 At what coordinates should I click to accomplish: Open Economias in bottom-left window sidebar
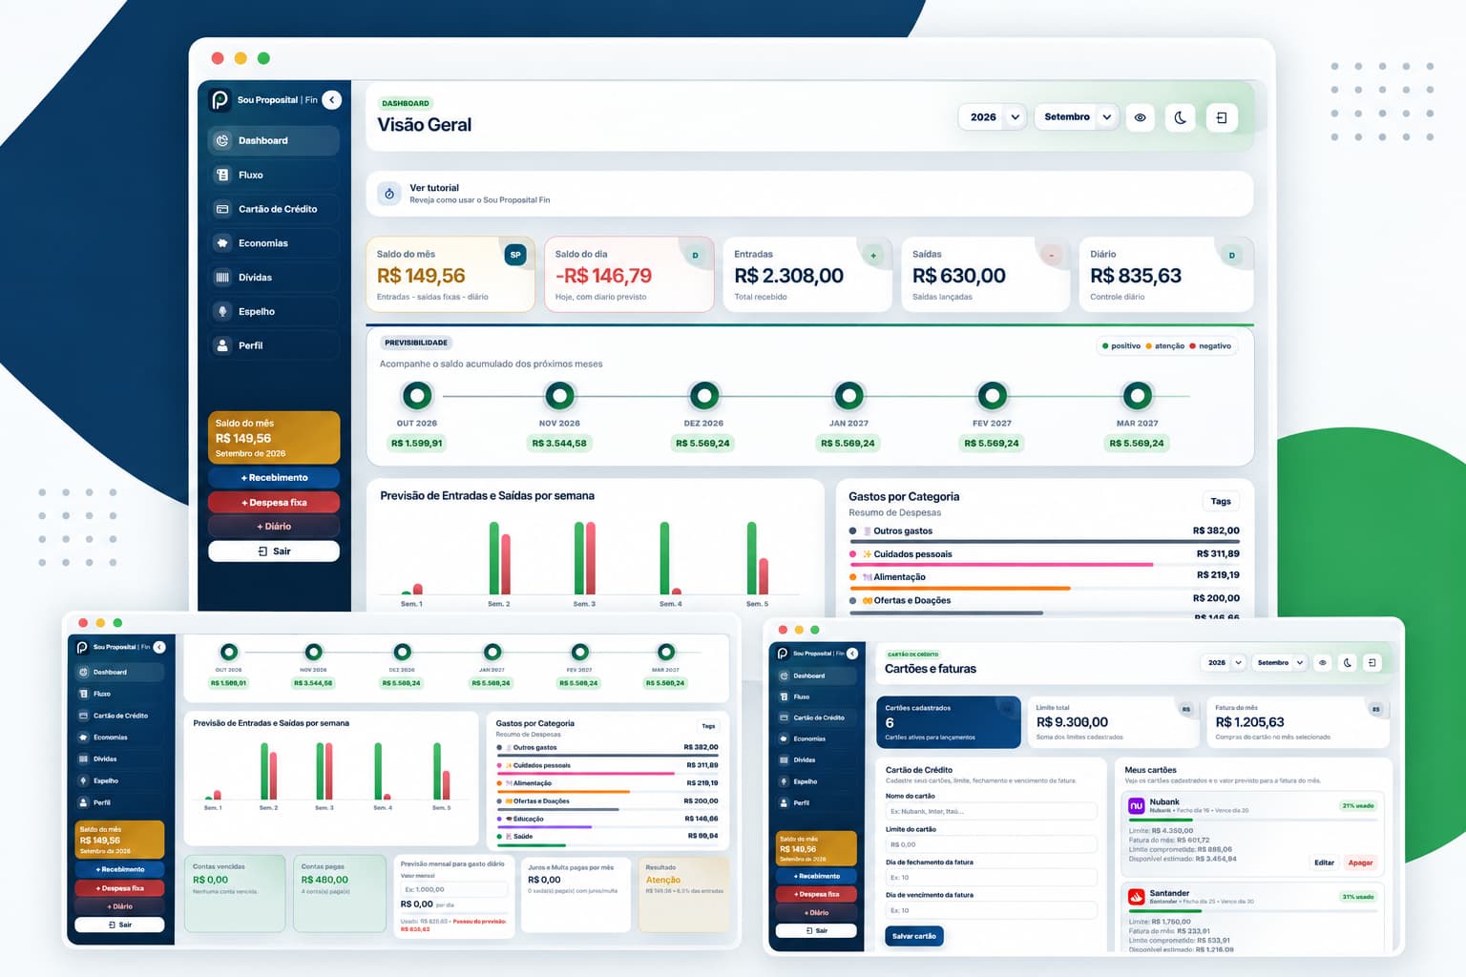click(x=120, y=738)
